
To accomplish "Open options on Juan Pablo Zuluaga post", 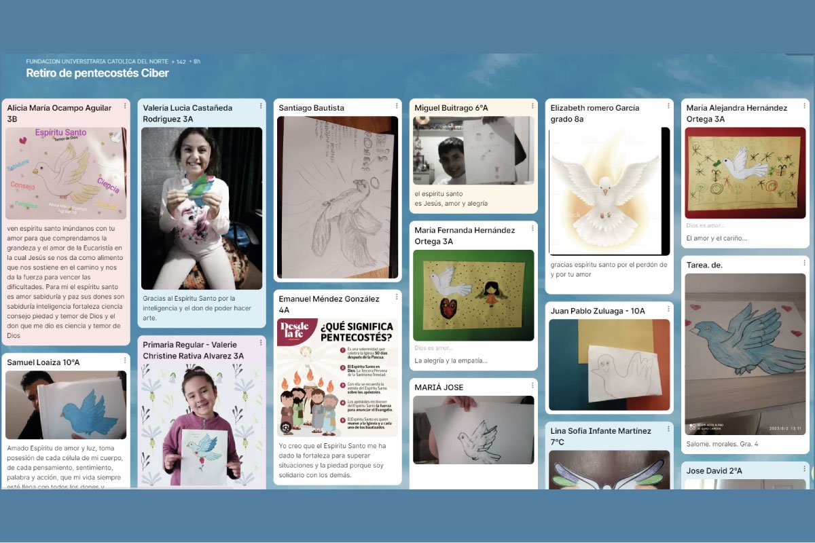I will pyautogui.click(x=668, y=310).
